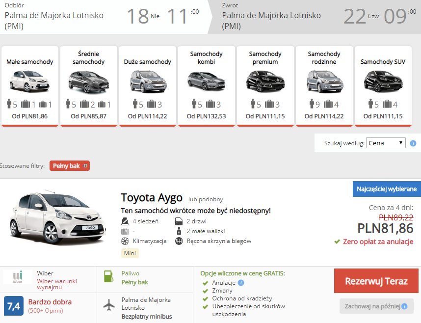Click the return time 09:00

click(x=400, y=16)
